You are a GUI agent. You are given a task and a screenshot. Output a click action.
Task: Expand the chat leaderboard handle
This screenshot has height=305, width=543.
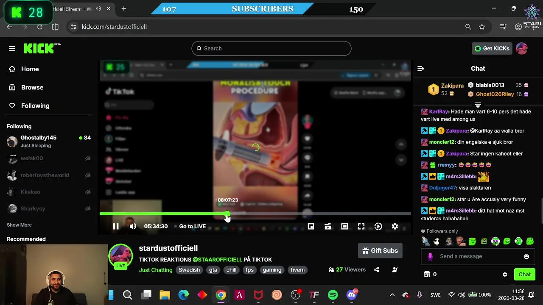pos(478,105)
